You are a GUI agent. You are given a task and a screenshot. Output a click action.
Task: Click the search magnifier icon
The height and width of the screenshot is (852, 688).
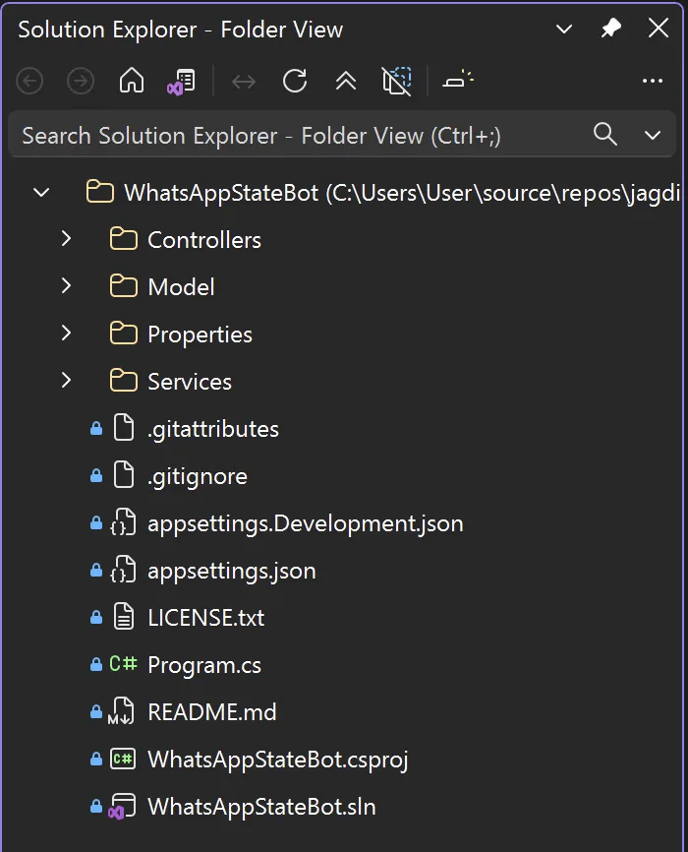point(605,134)
